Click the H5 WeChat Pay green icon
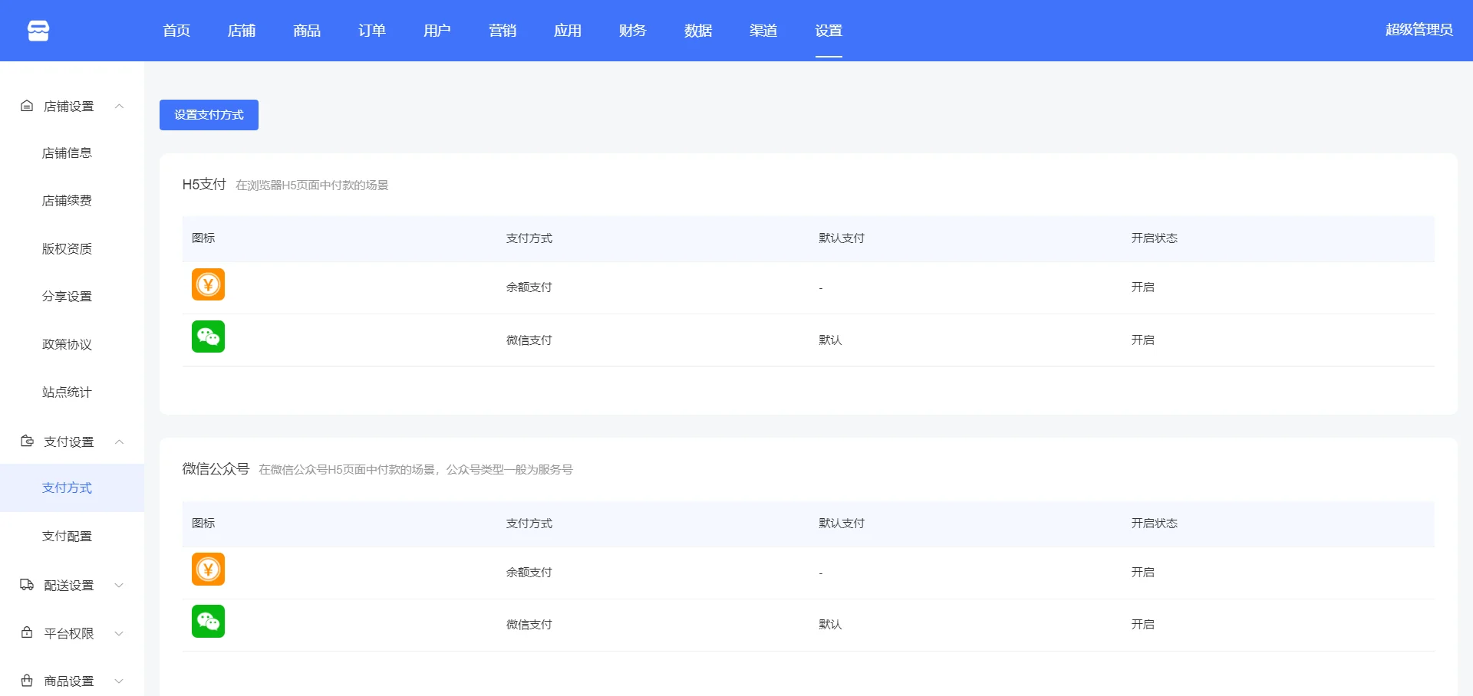This screenshot has height=696, width=1473. [x=208, y=337]
